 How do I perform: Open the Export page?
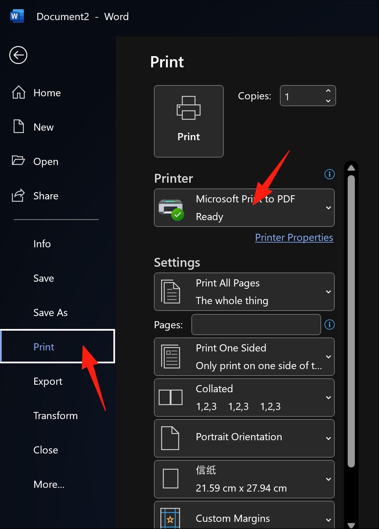[x=48, y=381]
